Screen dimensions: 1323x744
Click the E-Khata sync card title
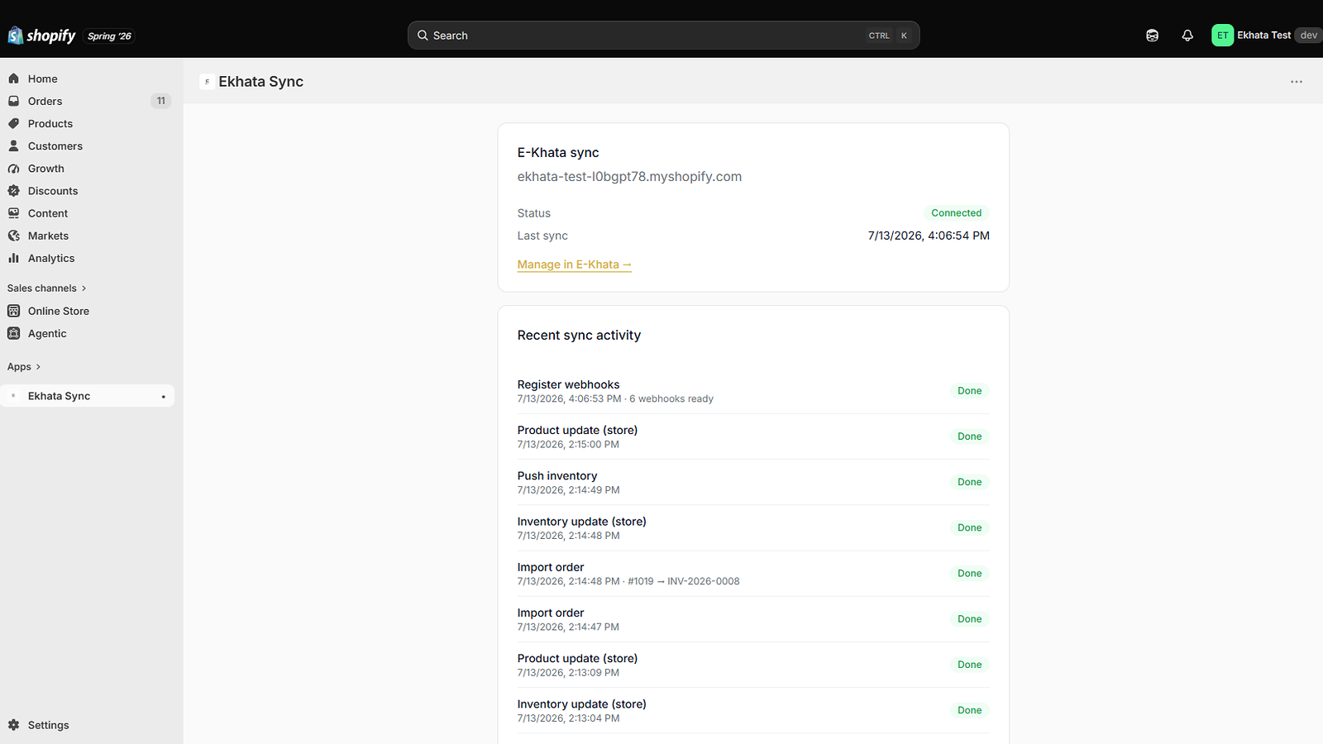(x=558, y=152)
